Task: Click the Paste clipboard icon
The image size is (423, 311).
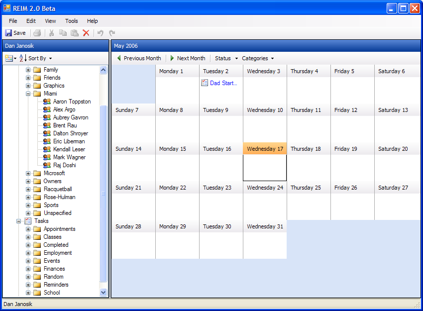Action: 75,33
